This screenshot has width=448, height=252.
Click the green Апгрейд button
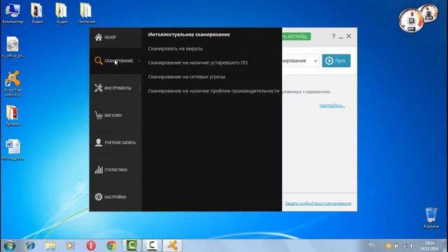(296, 36)
